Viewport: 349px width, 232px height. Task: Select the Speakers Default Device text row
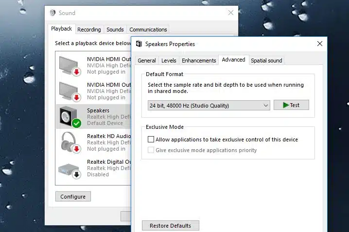click(93, 117)
